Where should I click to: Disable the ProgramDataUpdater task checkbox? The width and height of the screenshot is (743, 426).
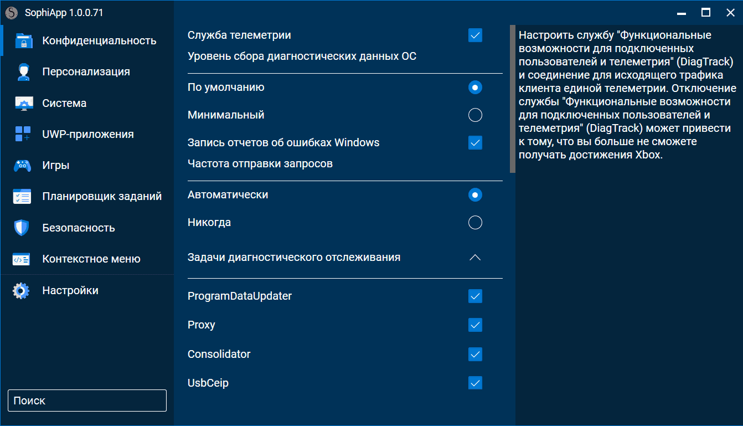point(475,296)
